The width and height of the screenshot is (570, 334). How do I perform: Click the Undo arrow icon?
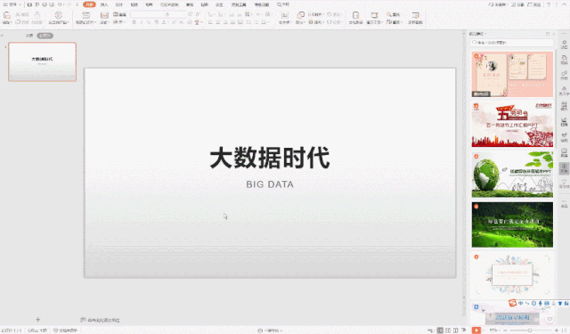(60, 4)
